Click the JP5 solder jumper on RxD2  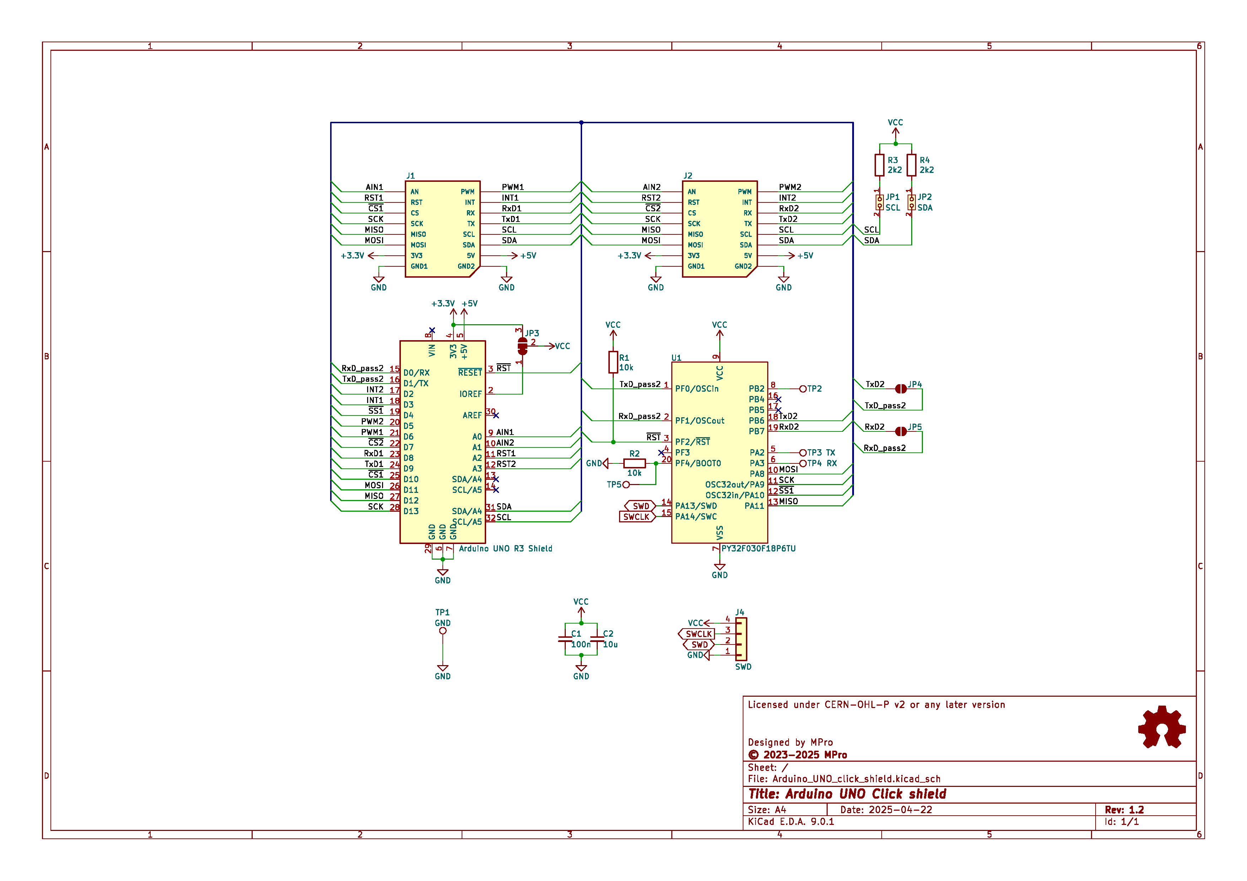coord(901,431)
